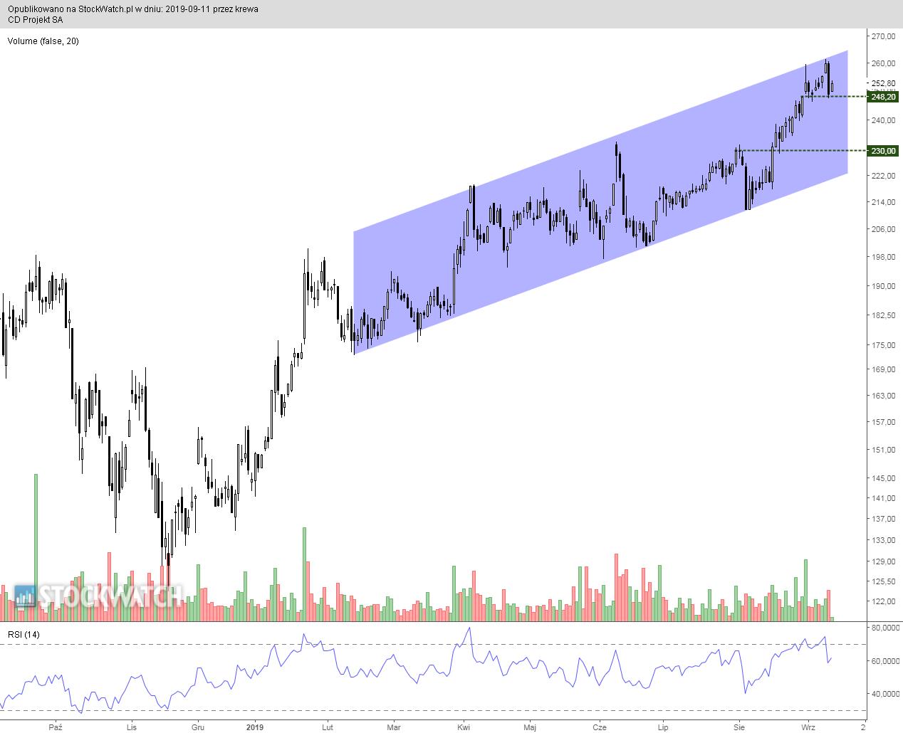Click the 125,50 price axis label
Viewport: 903px width, 733px height.
(884, 581)
